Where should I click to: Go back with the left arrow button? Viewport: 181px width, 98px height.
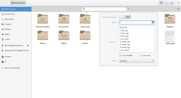click(3, 3)
